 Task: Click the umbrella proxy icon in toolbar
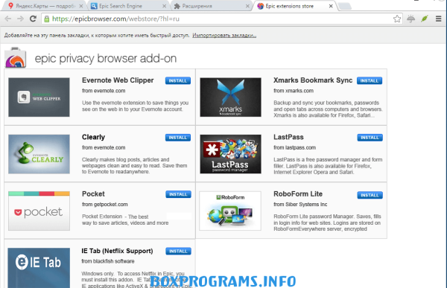point(410,19)
